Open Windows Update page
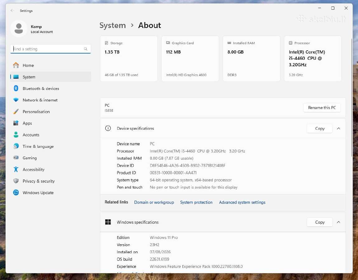Screen dimensions: 358x280 (x=51, y=193)
